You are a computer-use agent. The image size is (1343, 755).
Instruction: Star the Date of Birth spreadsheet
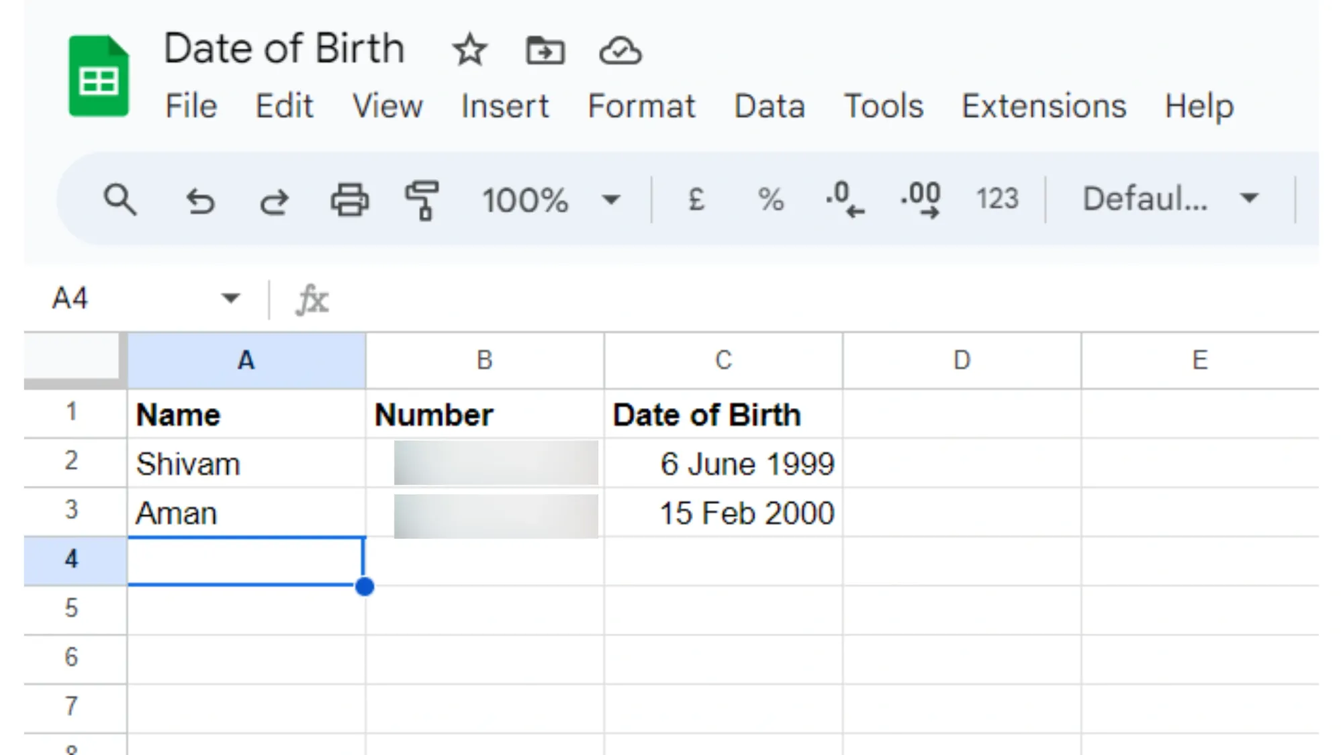click(470, 50)
